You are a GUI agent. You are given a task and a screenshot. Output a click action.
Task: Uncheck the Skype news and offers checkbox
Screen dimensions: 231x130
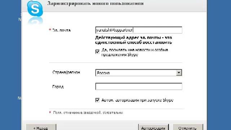coord(97,52)
